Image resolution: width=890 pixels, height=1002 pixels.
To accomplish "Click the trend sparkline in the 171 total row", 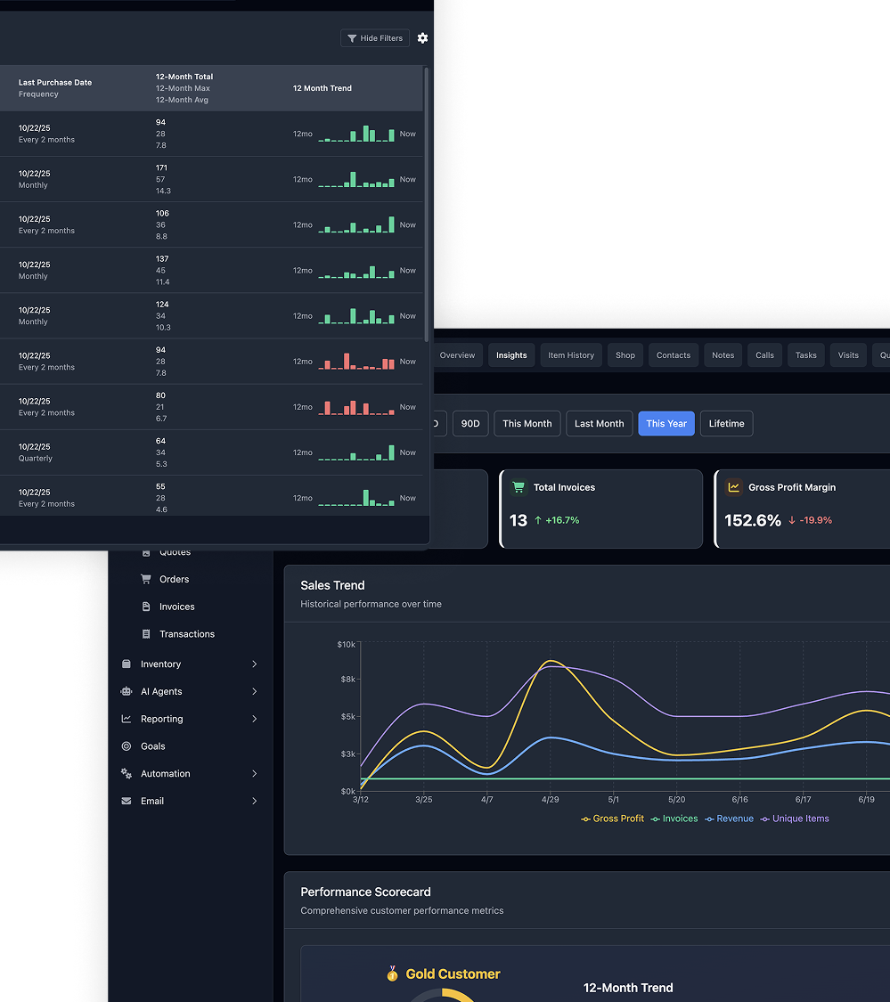I will pyautogui.click(x=356, y=179).
